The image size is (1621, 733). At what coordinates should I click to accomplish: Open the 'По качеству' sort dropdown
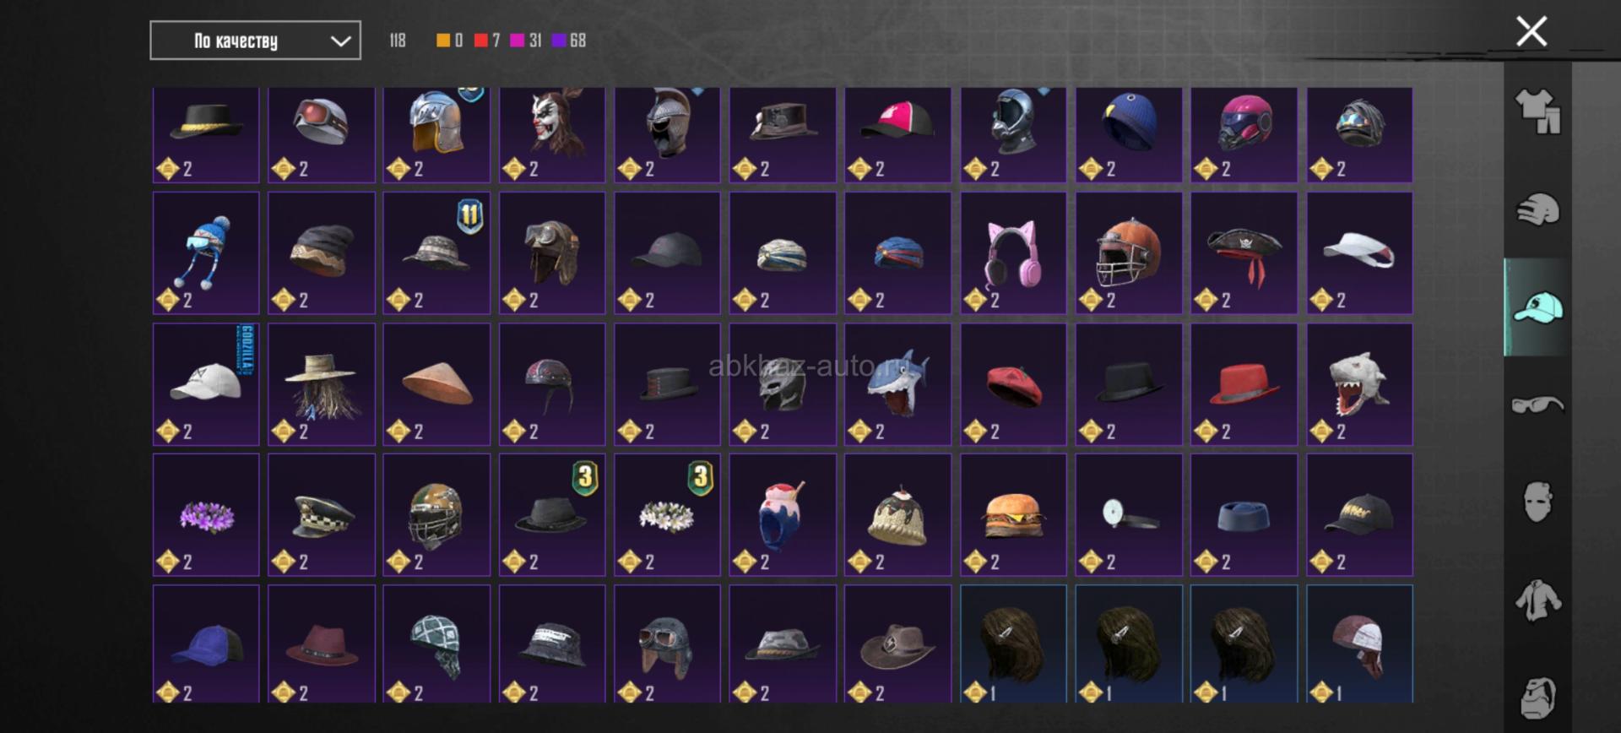click(255, 41)
